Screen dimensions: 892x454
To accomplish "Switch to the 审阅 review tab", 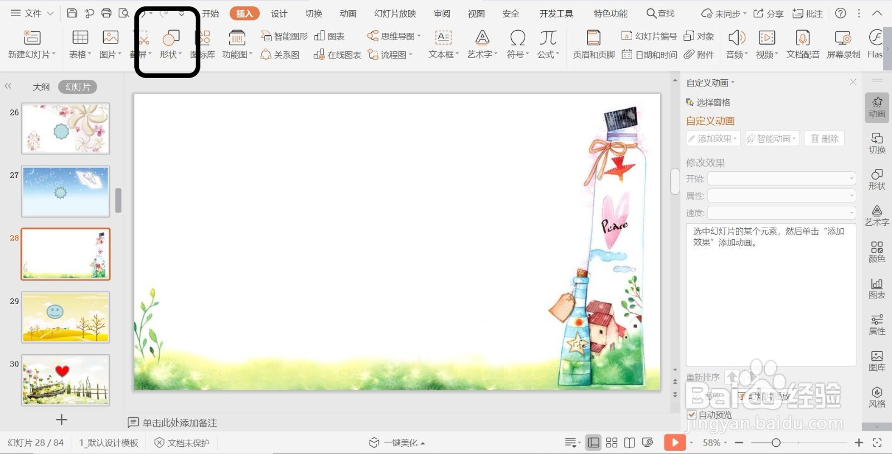I will [x=442, y=13].
